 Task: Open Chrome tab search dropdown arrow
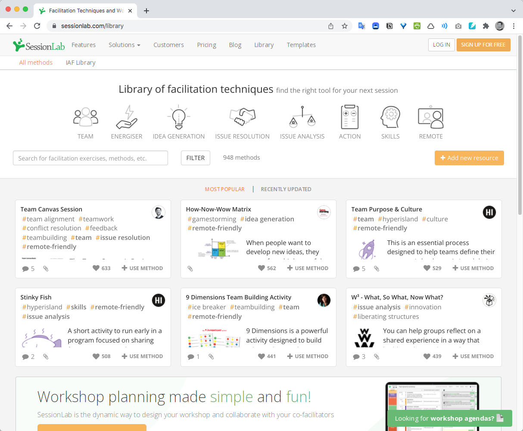click(514, 10)
